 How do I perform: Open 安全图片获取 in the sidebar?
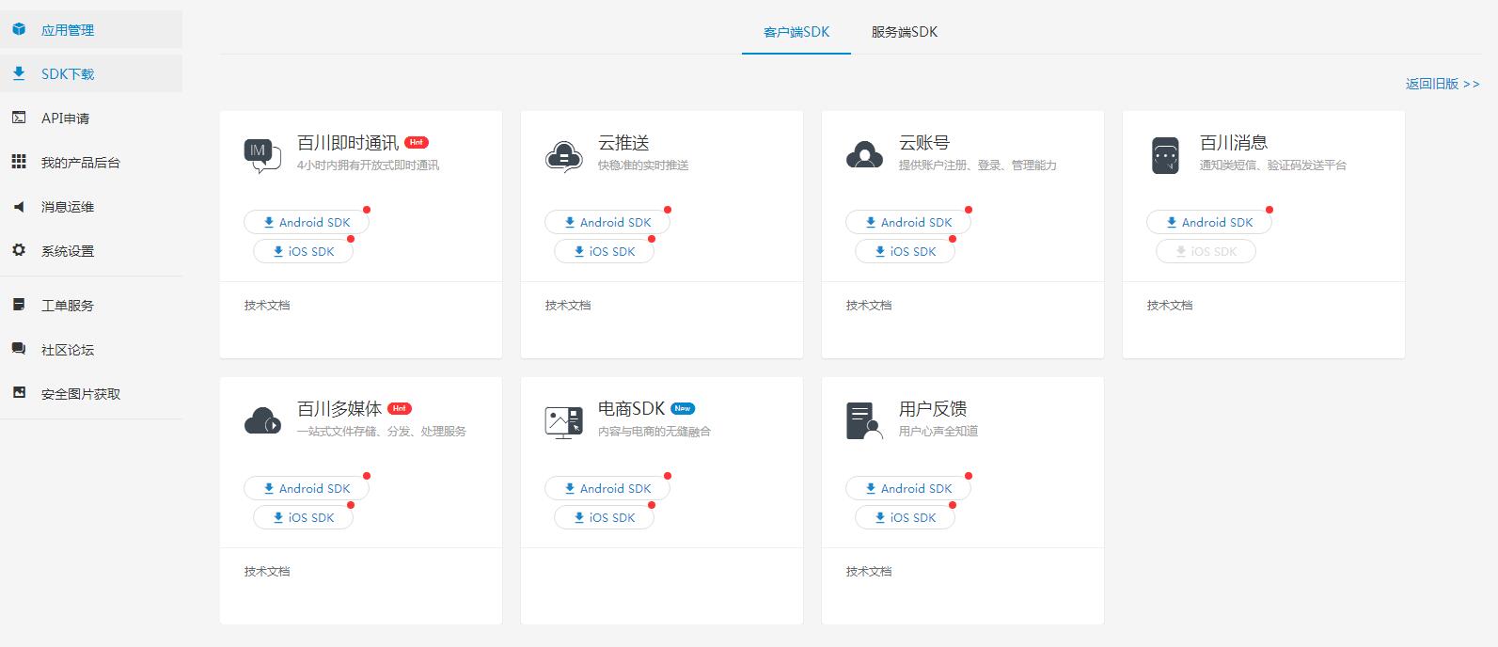click(91, 393)
